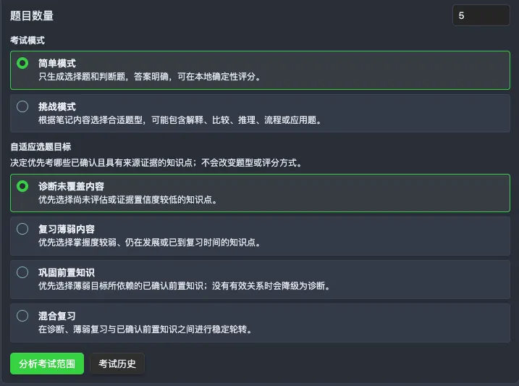Click the 巩固前置知识 option title
The width and height of the screenshot is (519, 386).
click(67, 272)
